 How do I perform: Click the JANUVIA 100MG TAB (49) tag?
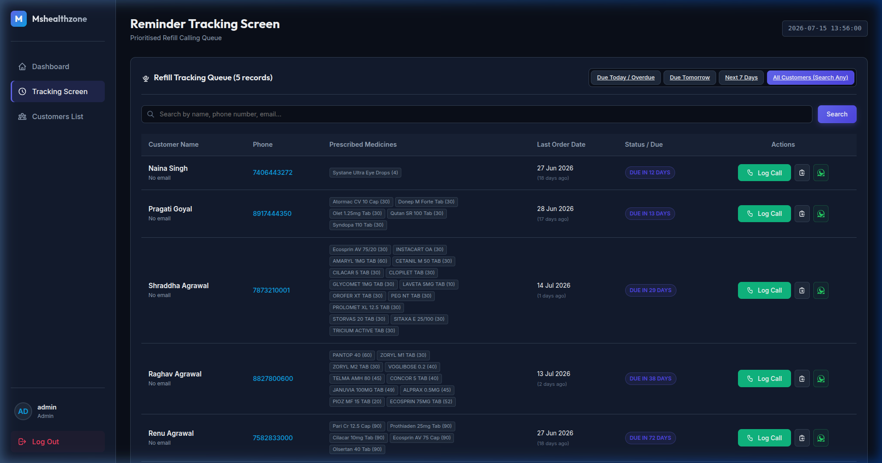click(363, 390)
